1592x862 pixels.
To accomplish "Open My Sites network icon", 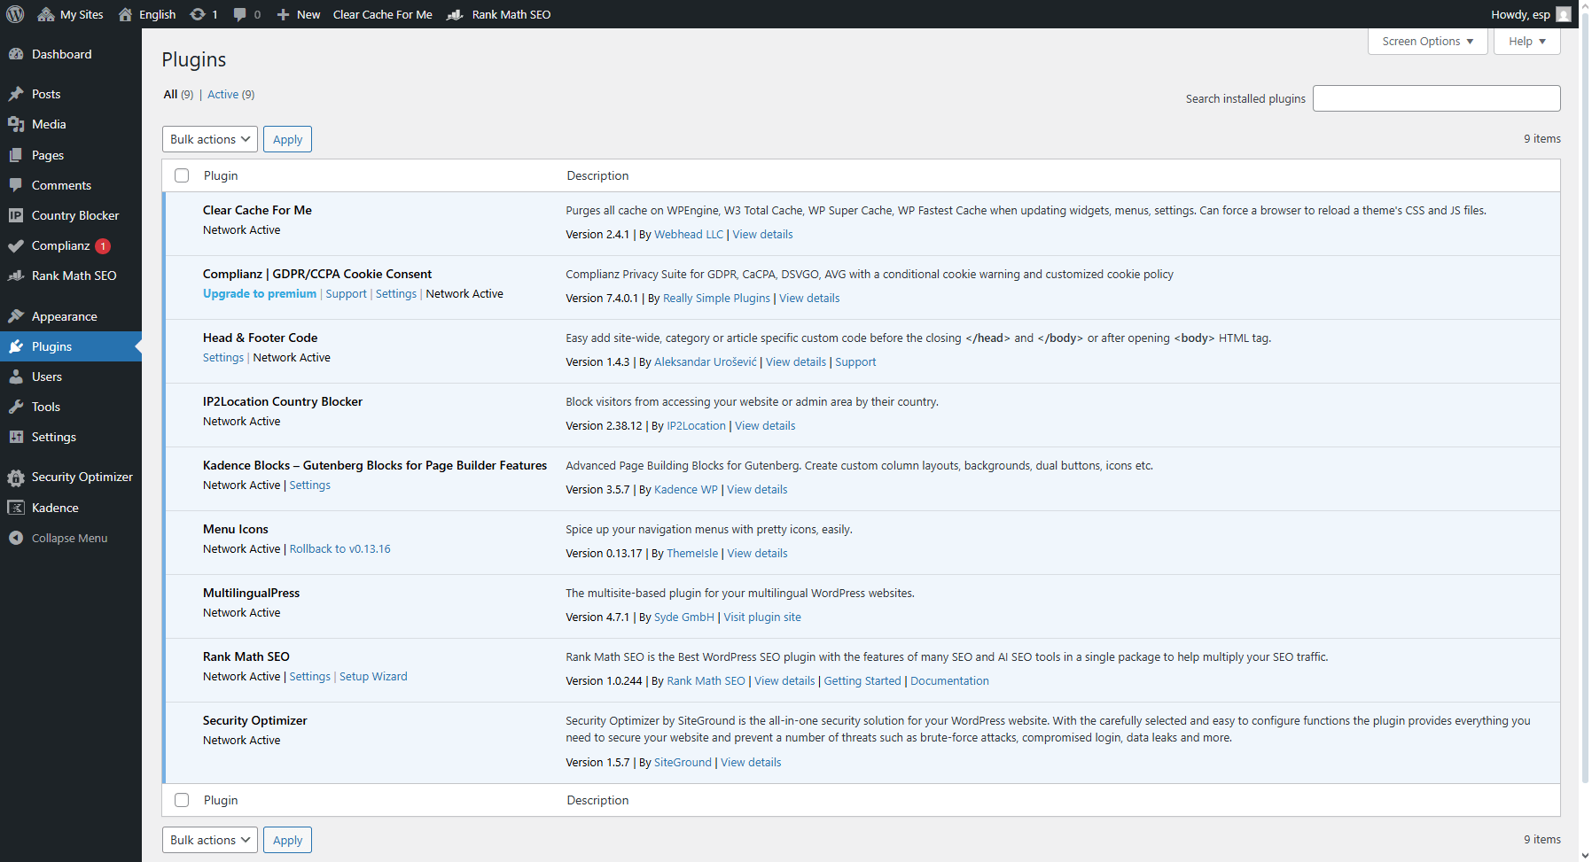I will [x=46, y=14].
